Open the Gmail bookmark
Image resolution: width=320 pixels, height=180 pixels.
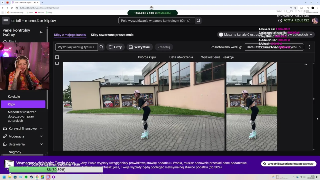coord(30,12)
